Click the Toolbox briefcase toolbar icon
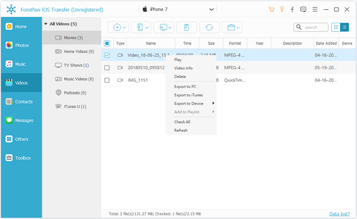 [x=231, y=28]
